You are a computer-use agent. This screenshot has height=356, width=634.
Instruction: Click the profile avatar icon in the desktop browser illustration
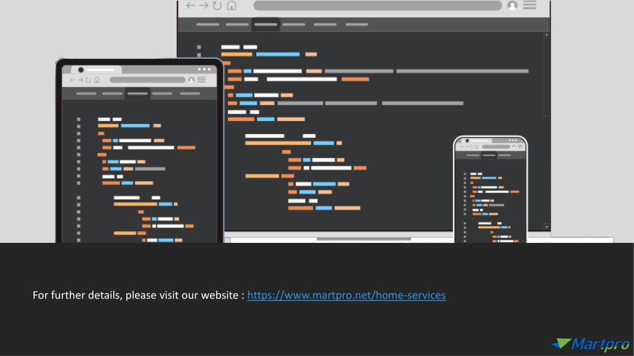tap(512, 5)
